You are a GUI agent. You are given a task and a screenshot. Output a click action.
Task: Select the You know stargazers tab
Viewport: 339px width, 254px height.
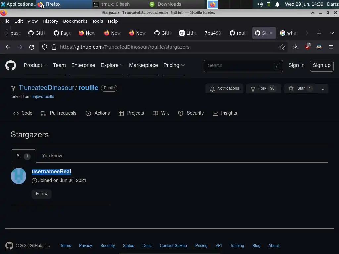tap(52, 156)
